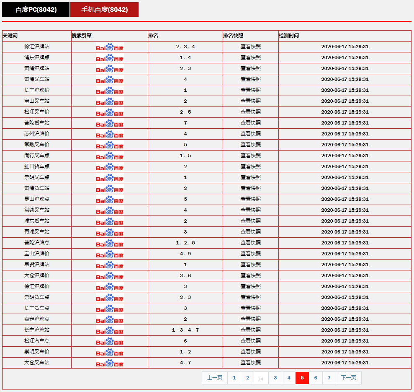Select the 手机百度(8042) tab
The image size is (414, 392).
(104, 10)
